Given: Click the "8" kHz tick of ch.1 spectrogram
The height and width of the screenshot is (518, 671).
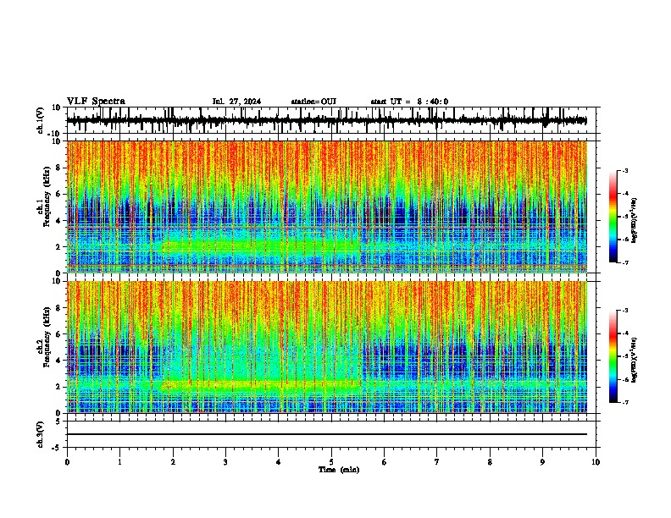Looking at the screenshot, I should [59, 168].
